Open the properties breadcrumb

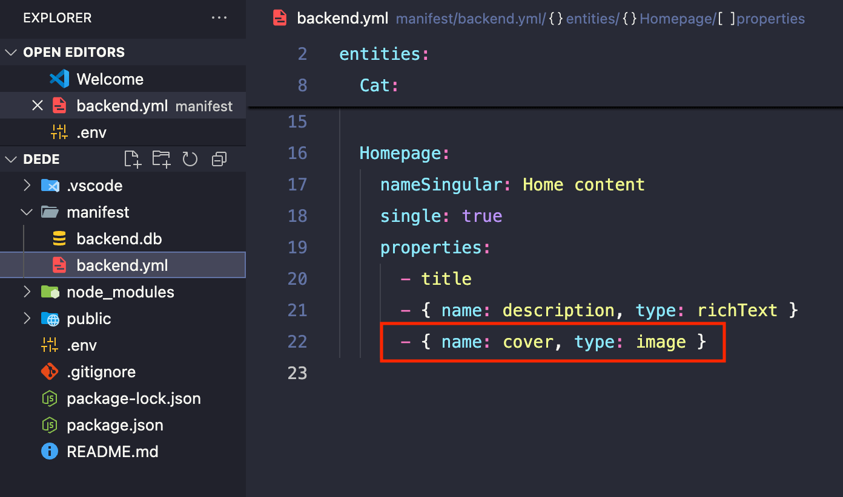770,19
